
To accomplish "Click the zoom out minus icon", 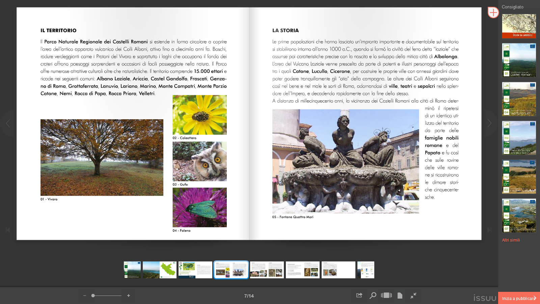I will [85, 296].
